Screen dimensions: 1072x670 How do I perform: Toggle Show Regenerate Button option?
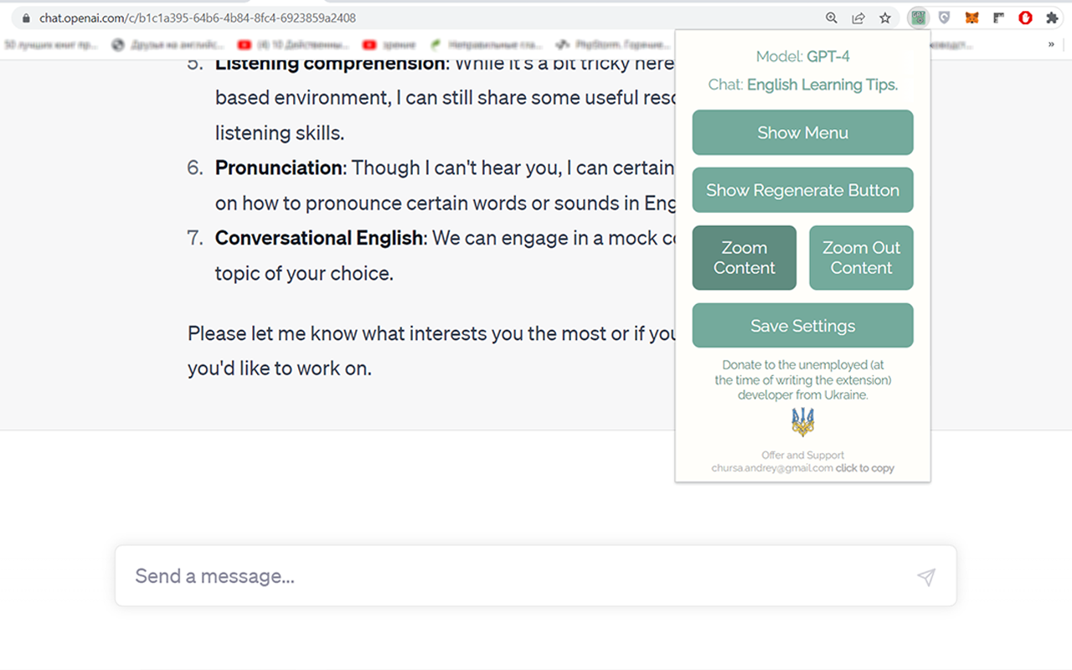tap(802, 190)
